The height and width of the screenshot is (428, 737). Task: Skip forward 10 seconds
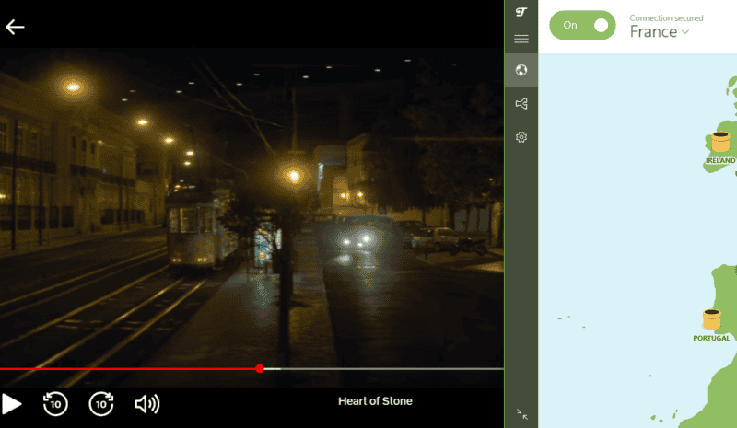101,404
